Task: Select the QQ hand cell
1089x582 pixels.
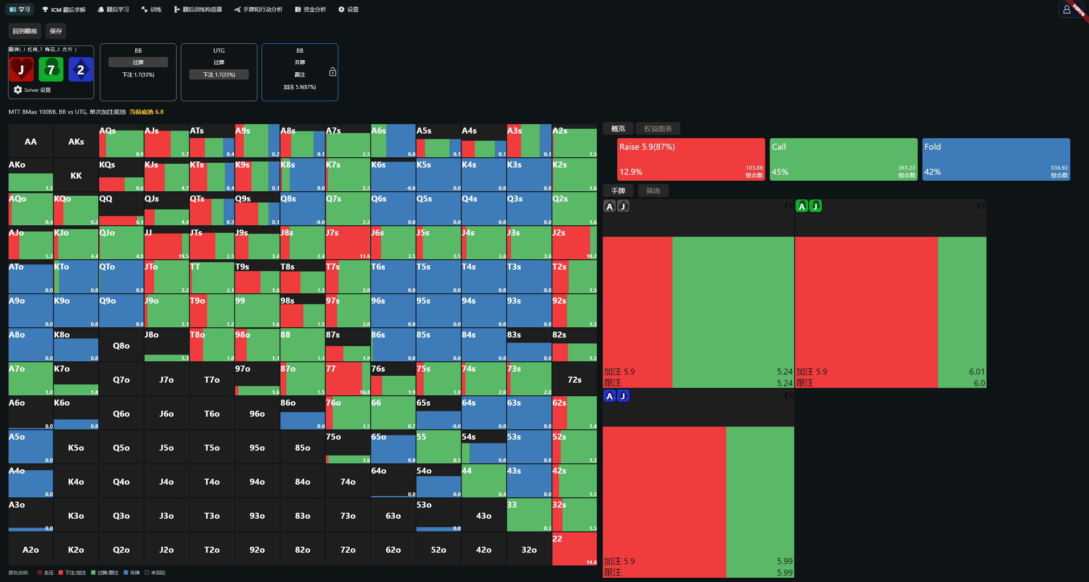Action: tap(121, 209)
